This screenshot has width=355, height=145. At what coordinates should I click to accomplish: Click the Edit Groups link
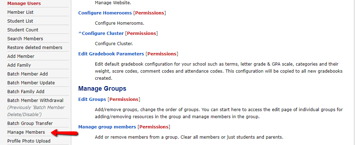(x=92, y=99)
